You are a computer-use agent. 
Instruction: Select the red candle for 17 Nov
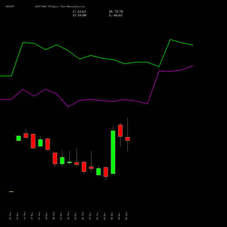tap(33, 141)
